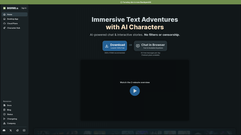The height and width of the screenshot is (135, 241).
Task: Open the Changelog resource link
Action: point(15,119)
